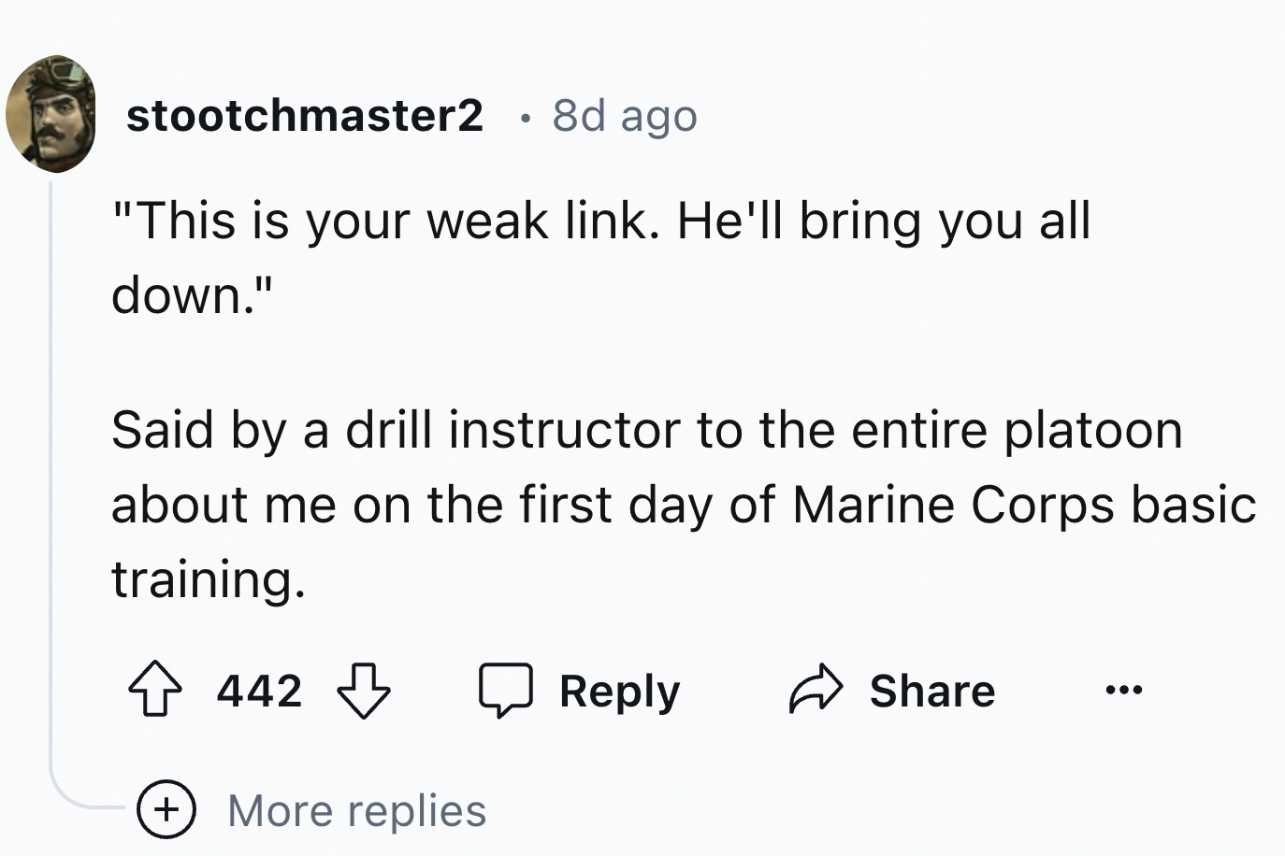The image size is (1285, 856).
Task: Open the three-dot more options menu
Action: 1123,692
